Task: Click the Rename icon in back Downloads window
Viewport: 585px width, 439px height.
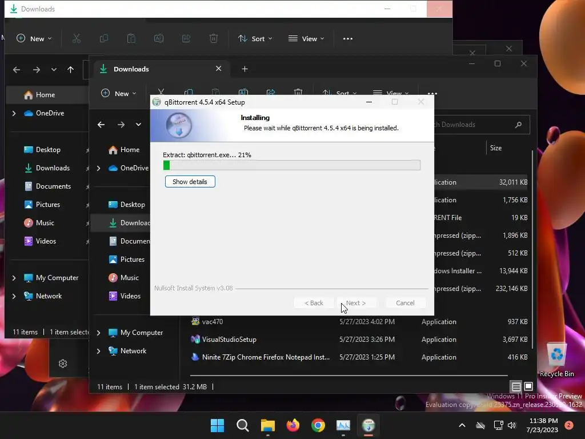Action: coord(159,38)
